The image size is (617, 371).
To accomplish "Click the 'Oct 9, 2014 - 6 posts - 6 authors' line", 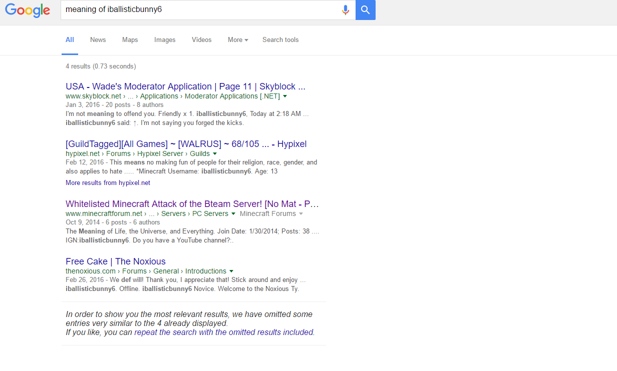I will tap(113, 222).
